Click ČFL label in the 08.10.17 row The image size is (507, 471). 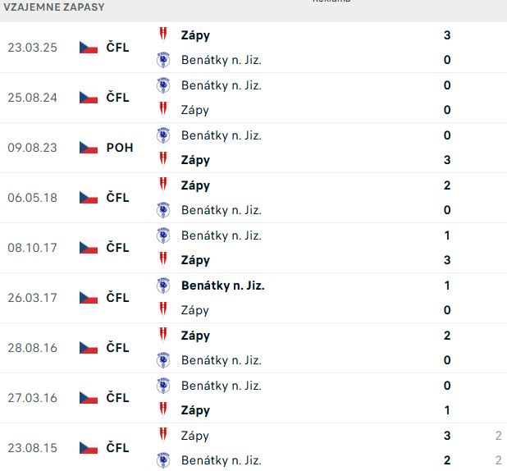click(117, 248)
